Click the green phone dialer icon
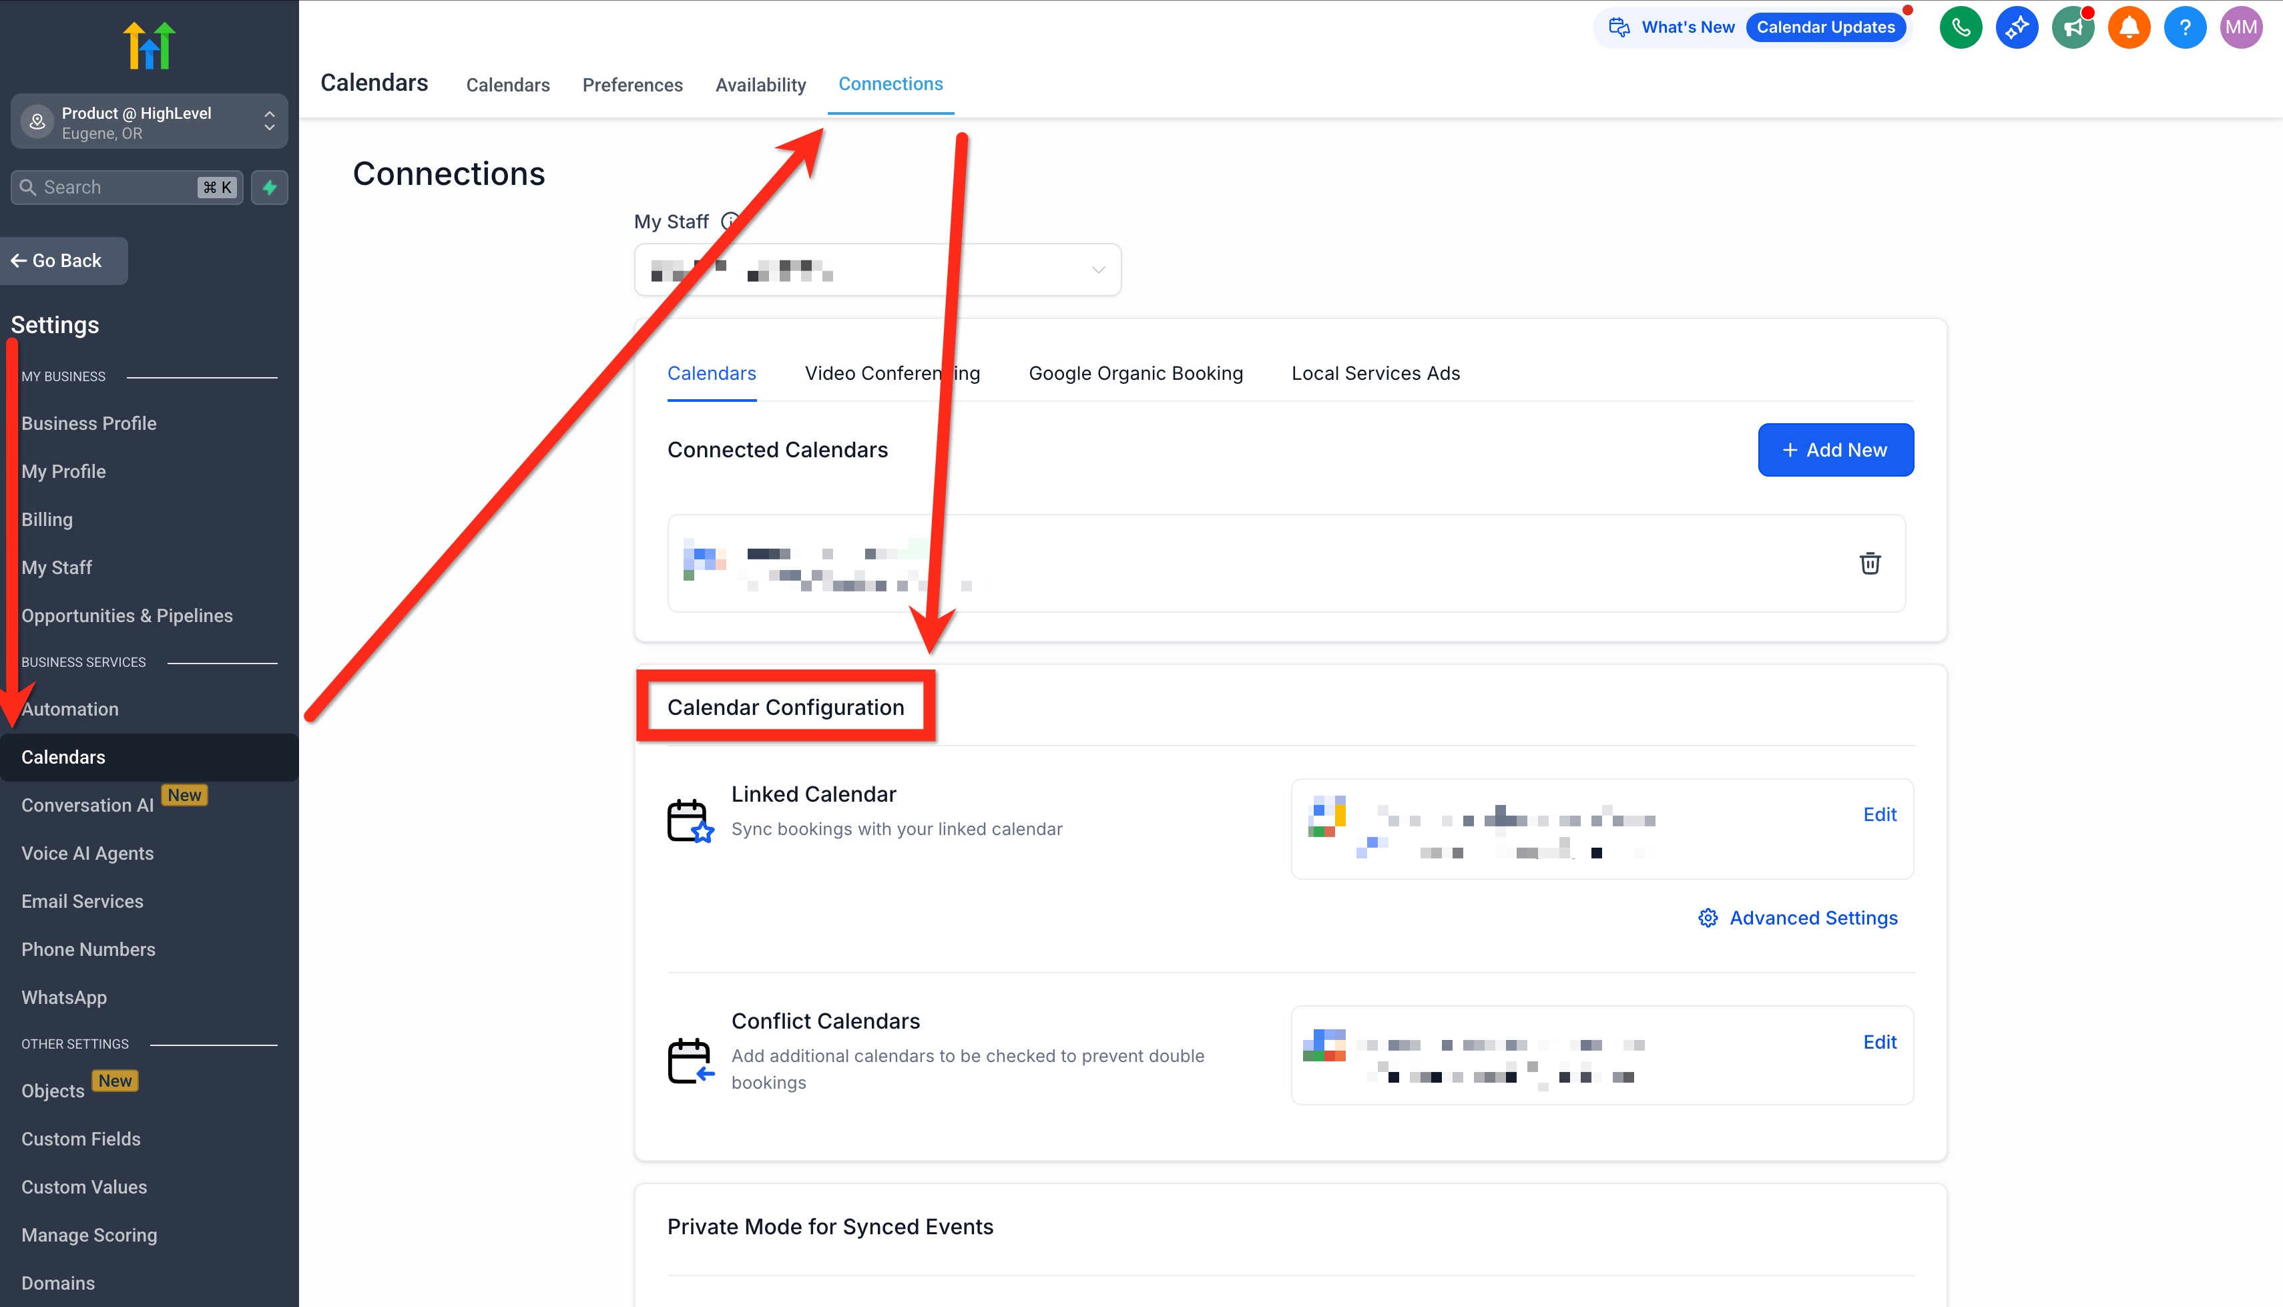This screenshot has width=2283, height=1307. click(1960, 27)
